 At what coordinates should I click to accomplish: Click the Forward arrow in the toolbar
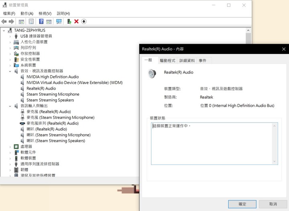tap(11, 22)
